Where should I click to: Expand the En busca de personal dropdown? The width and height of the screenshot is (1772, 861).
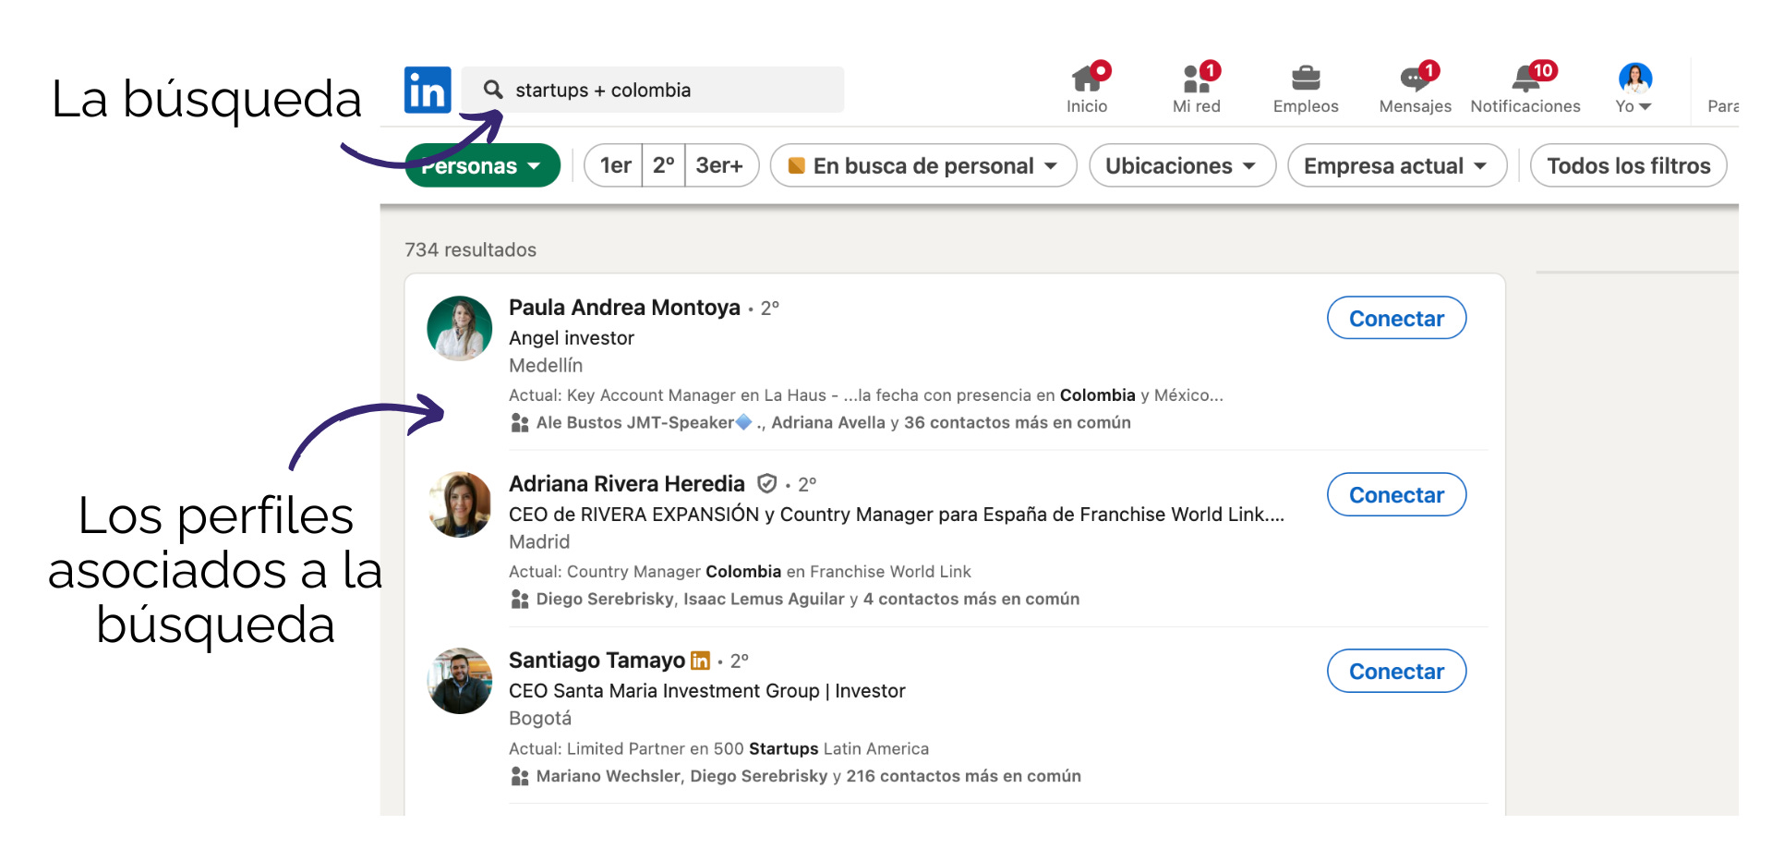coord(923,165)
